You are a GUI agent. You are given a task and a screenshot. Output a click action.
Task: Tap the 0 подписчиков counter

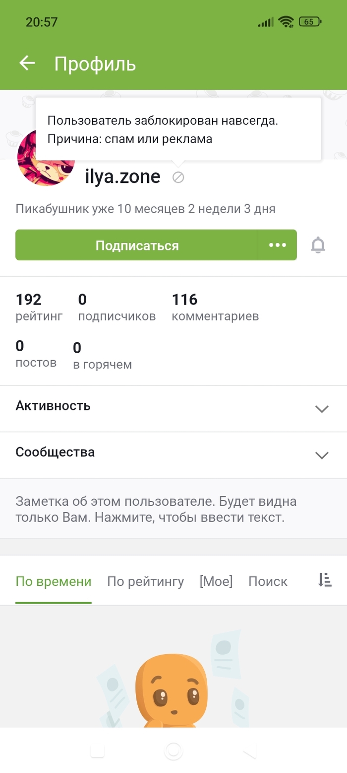click(117, 307)
